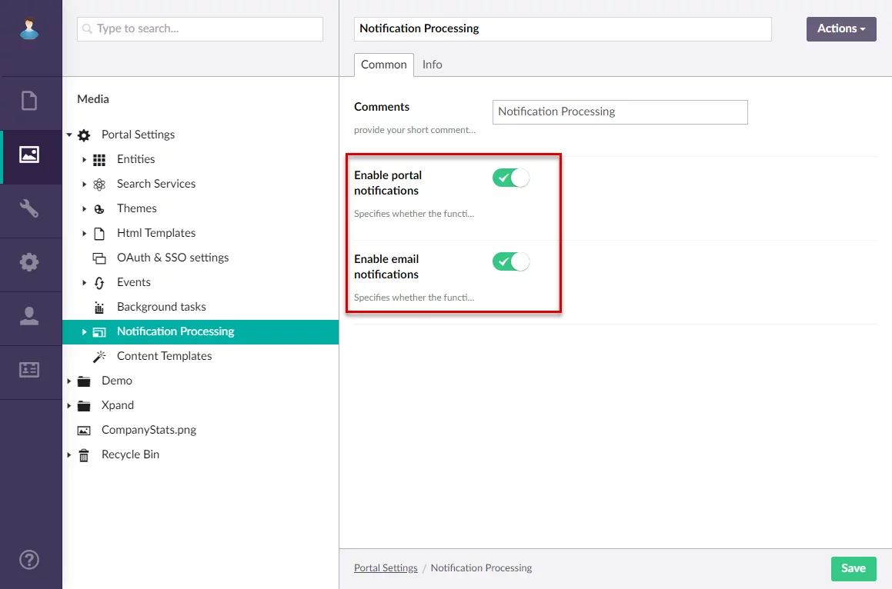Switch to the Info tab

pyautogui.click(x=432, y=65)
